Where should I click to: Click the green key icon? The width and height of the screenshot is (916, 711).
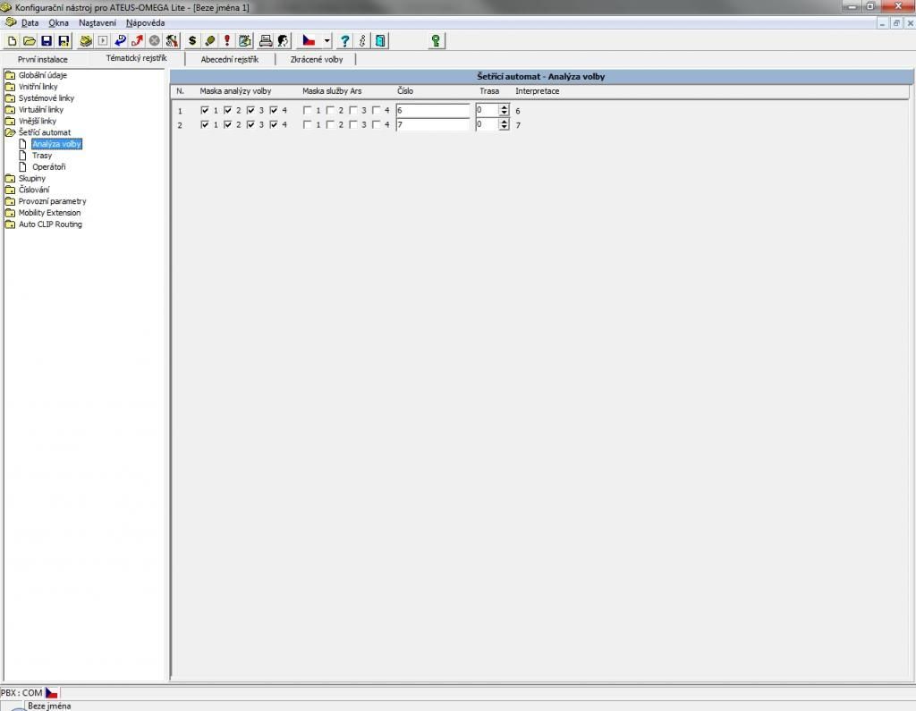436,40
